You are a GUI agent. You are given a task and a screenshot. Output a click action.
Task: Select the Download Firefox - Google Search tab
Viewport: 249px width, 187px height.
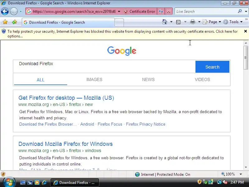[x=68, y=22]
